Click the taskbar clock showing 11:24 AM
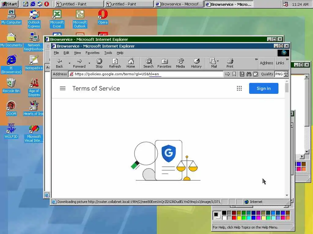The width and height of the screenshot is (313, 234). (x=300, y=4)
